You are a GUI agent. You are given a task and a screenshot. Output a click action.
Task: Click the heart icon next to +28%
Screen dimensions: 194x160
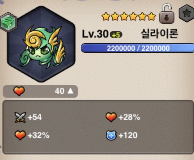pos(111,117)
